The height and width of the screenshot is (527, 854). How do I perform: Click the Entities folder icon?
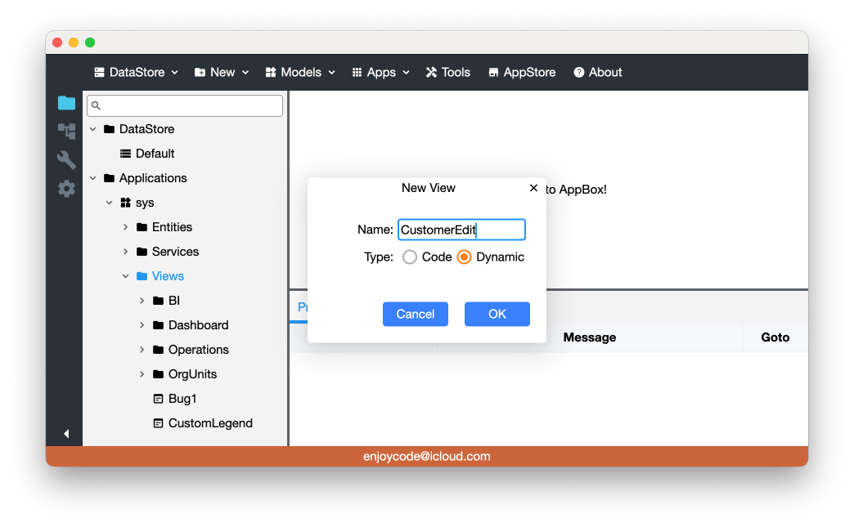click(x=142, y=227)
